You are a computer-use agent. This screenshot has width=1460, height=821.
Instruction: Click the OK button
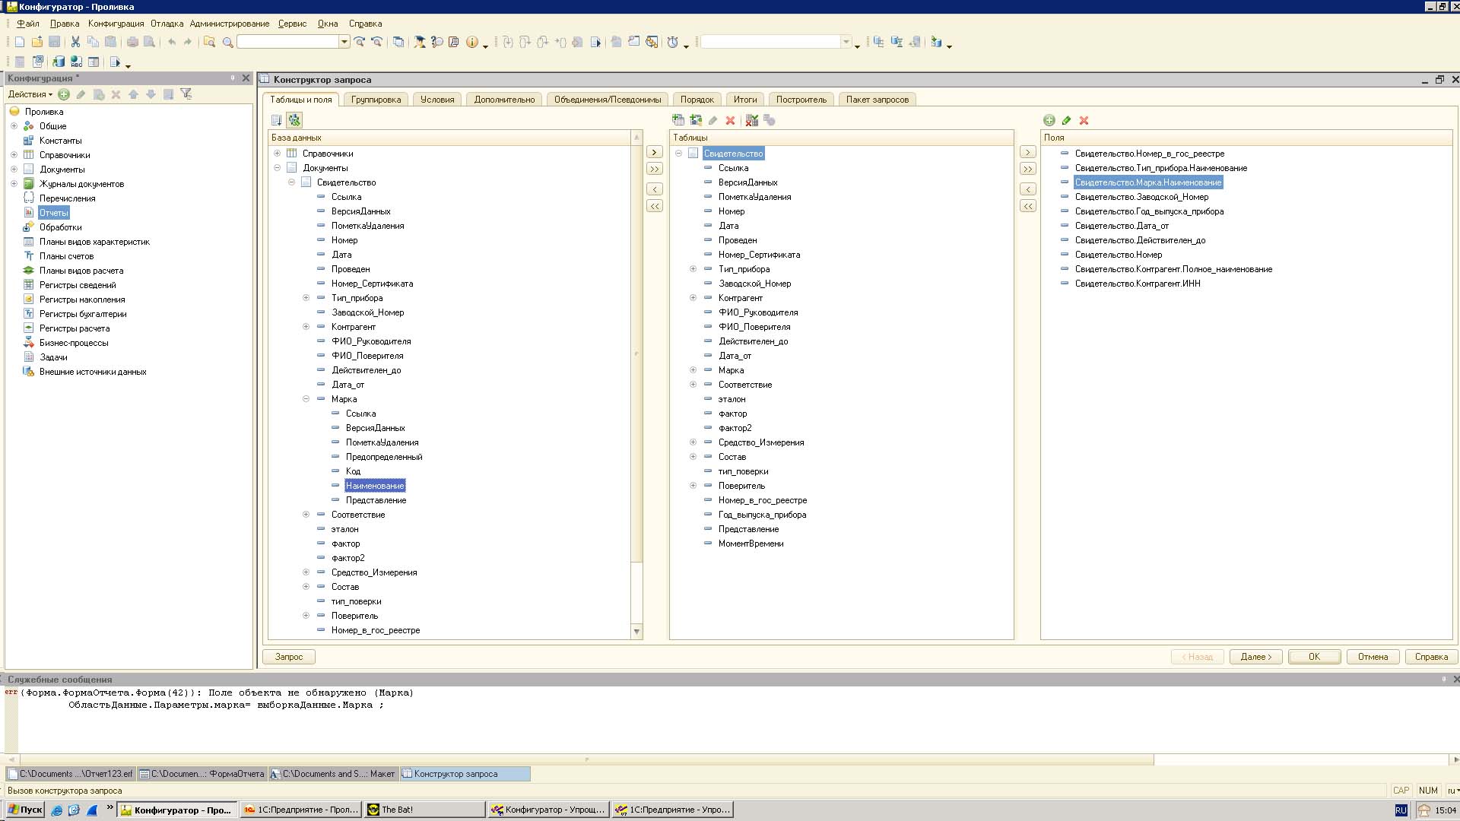1314,657
